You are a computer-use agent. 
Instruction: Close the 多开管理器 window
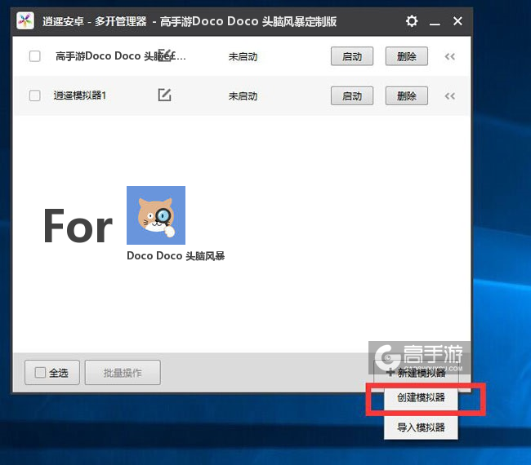click(x=457, y=21)
